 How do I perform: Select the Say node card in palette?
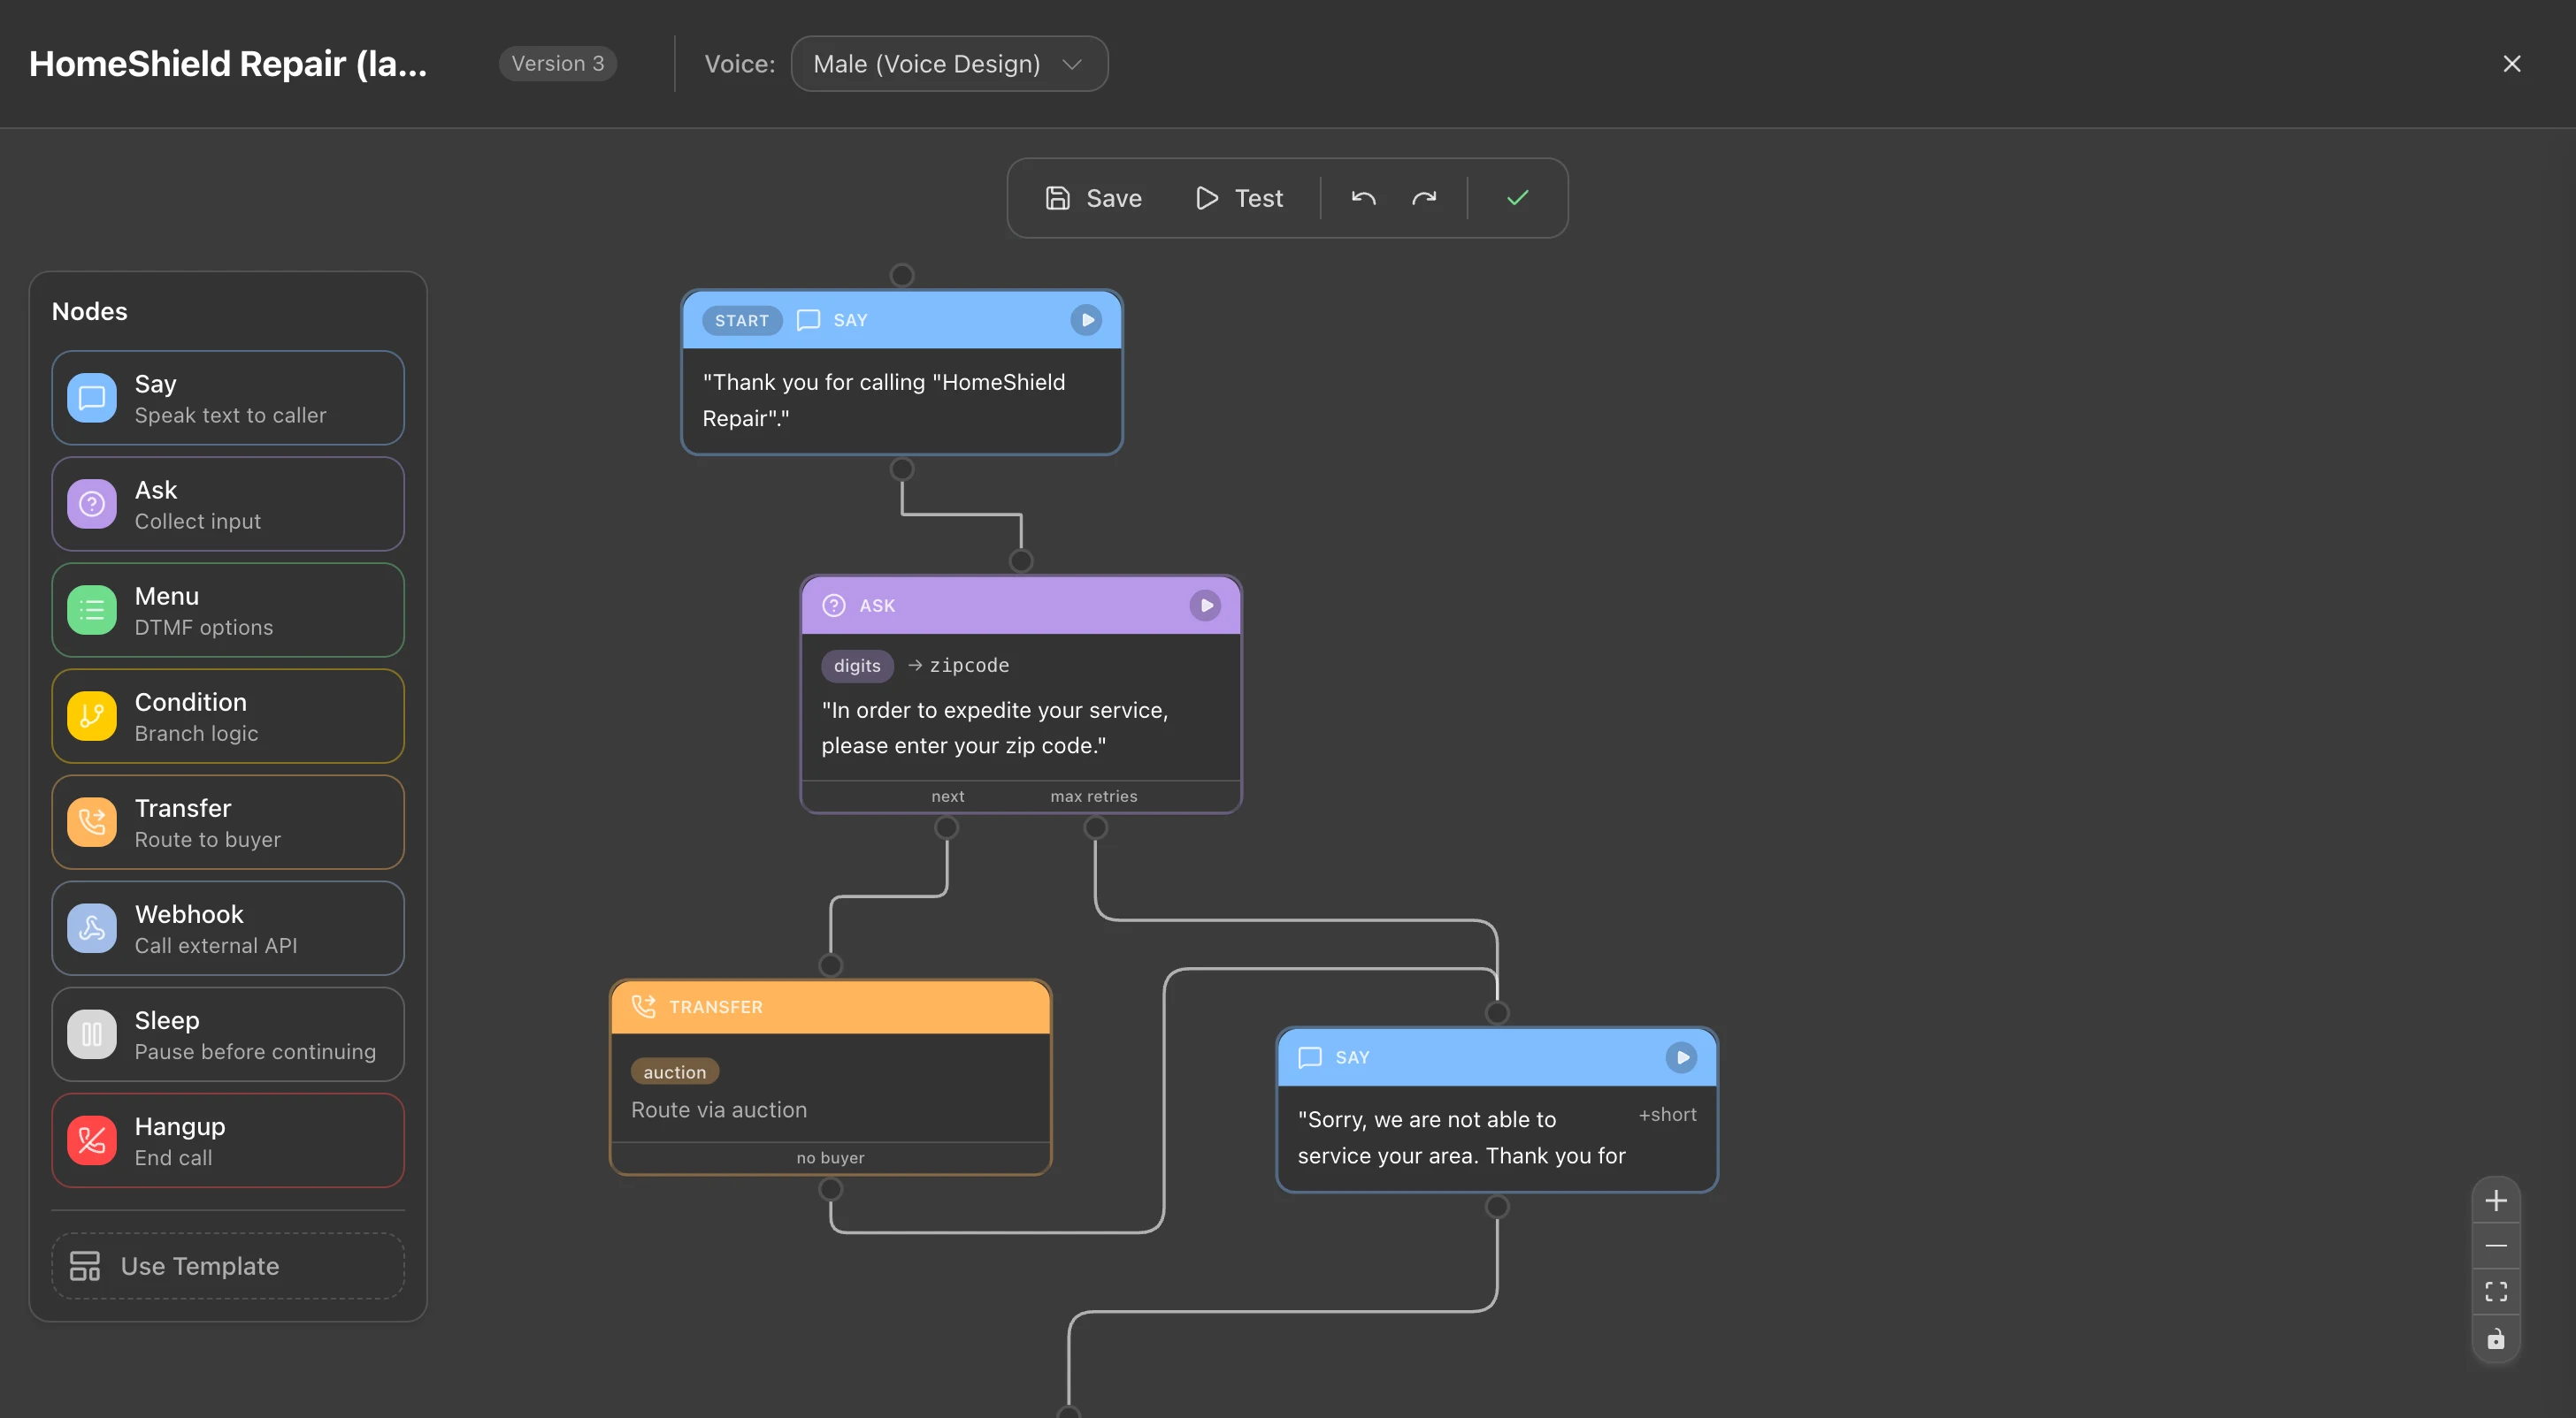pos(228,398)
